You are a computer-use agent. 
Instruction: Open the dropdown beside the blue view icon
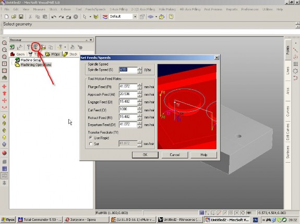pyautogui.click(x=156, y=17)
